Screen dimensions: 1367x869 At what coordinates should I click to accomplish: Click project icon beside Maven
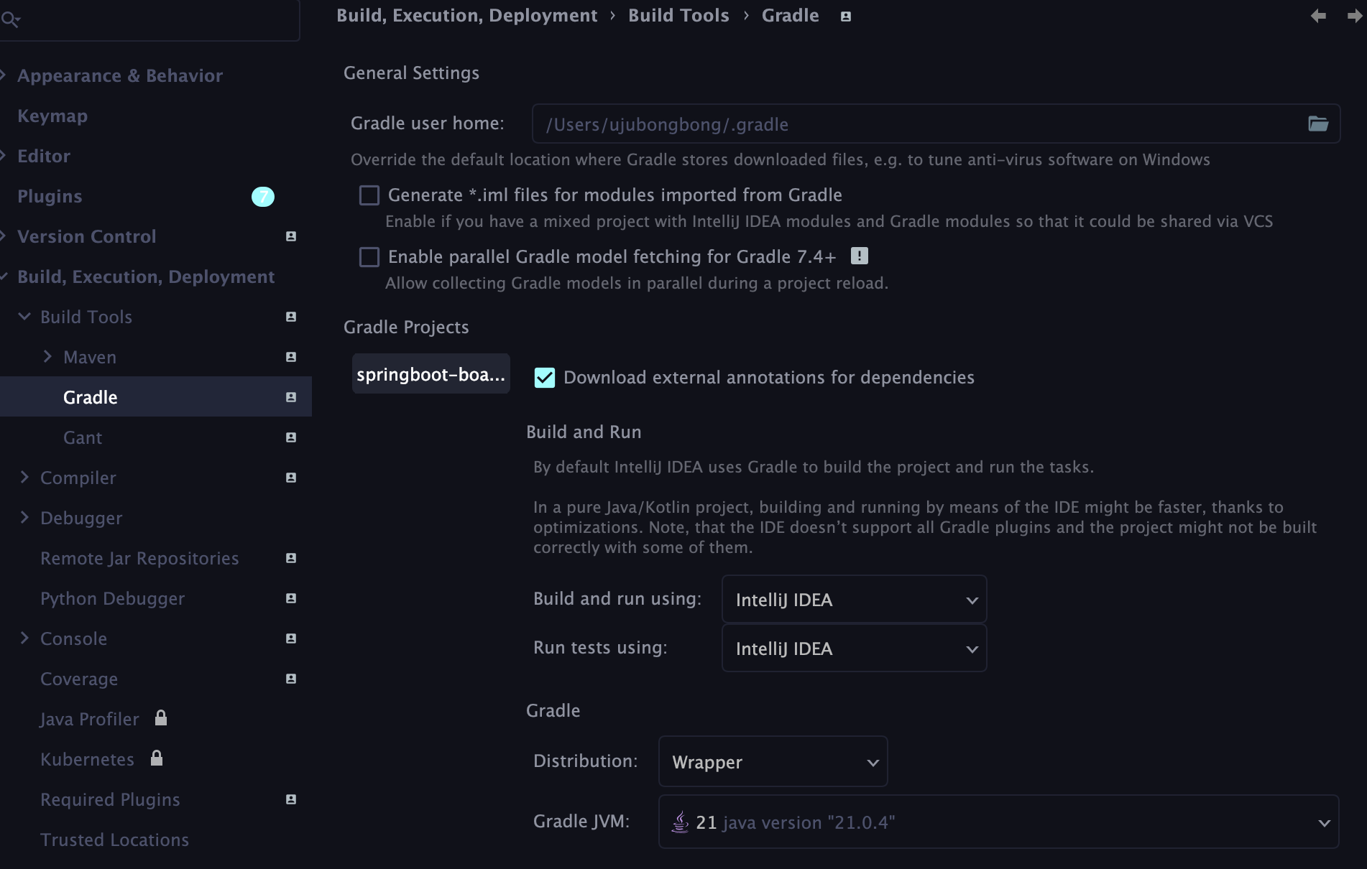(x=291, y=357)
